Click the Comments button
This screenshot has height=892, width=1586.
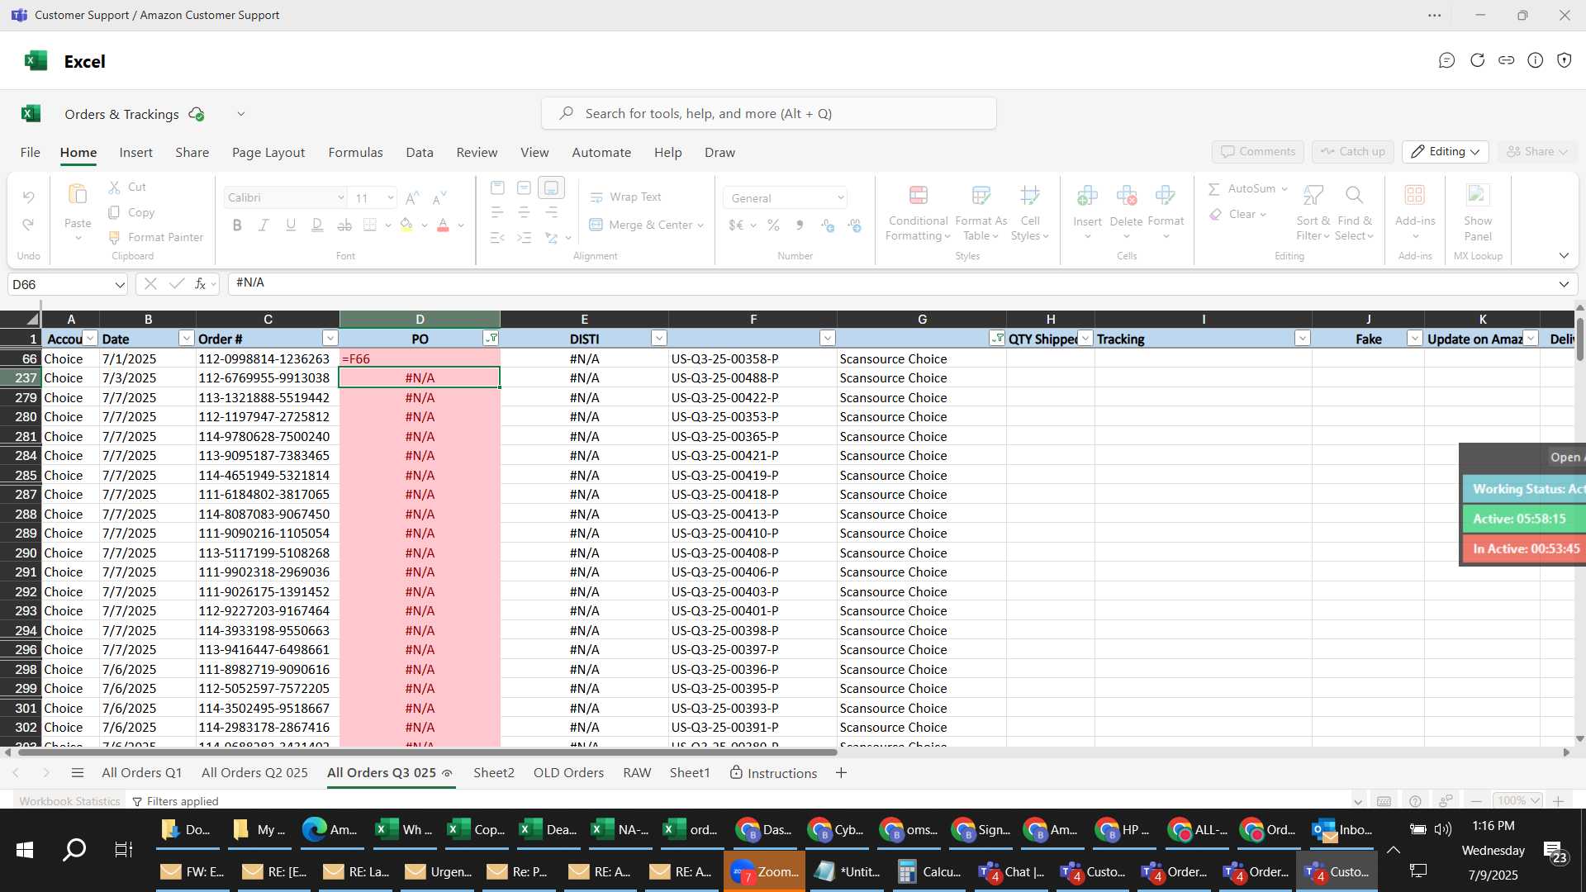1258,152
